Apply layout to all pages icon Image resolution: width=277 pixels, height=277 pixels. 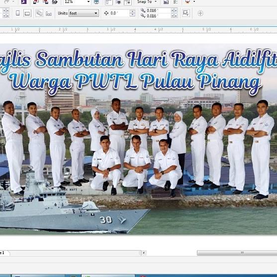(x=39, y=13)
